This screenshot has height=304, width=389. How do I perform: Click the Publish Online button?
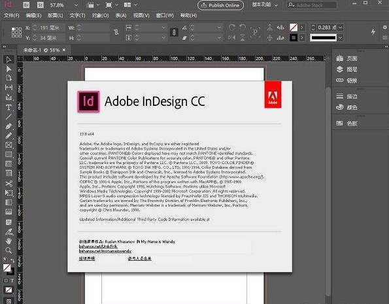pyautogui.click(x=220, y=5)
